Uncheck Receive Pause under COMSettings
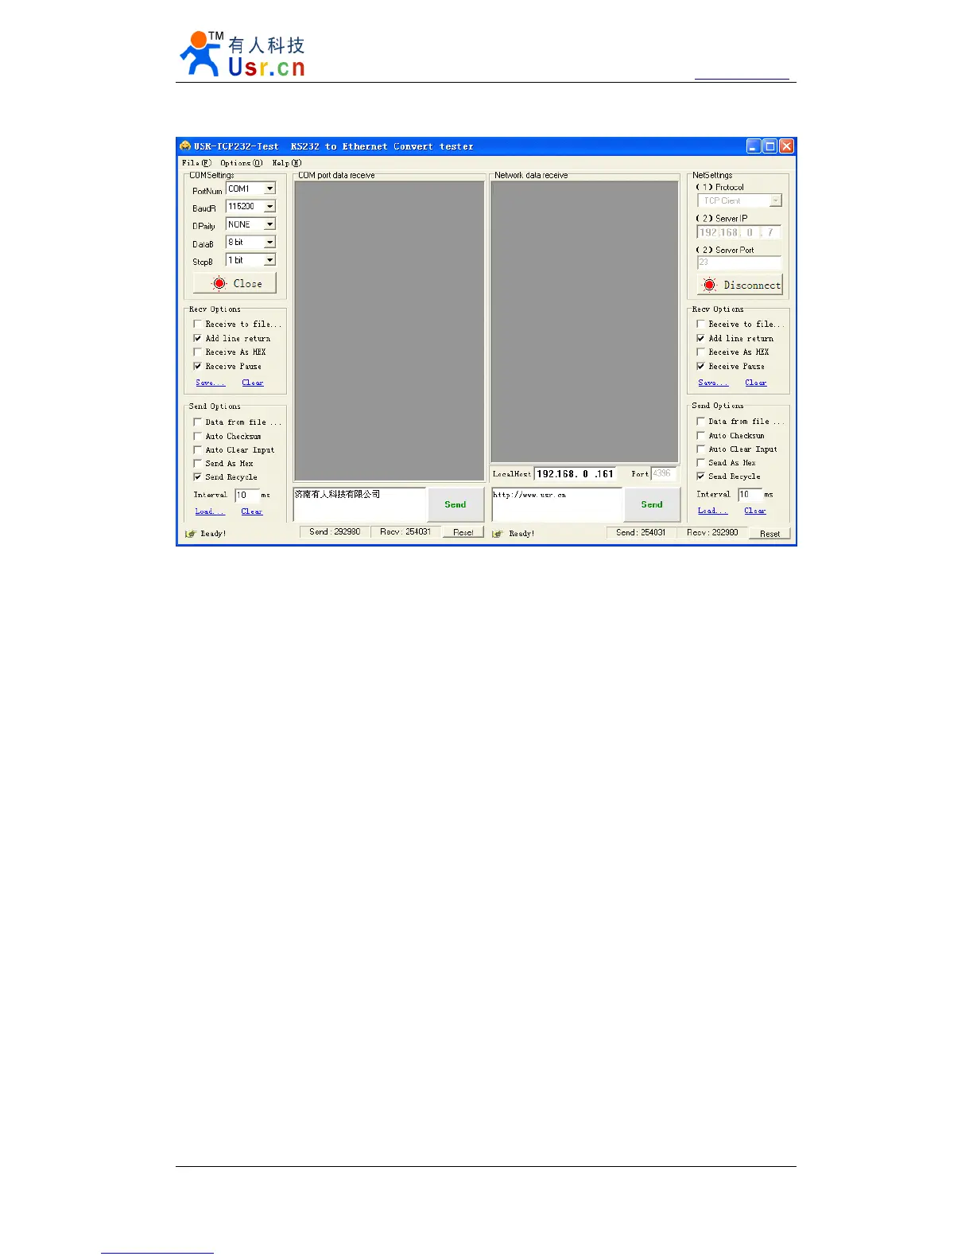This screenshot has width=973, height=1260. click(197, 366)
